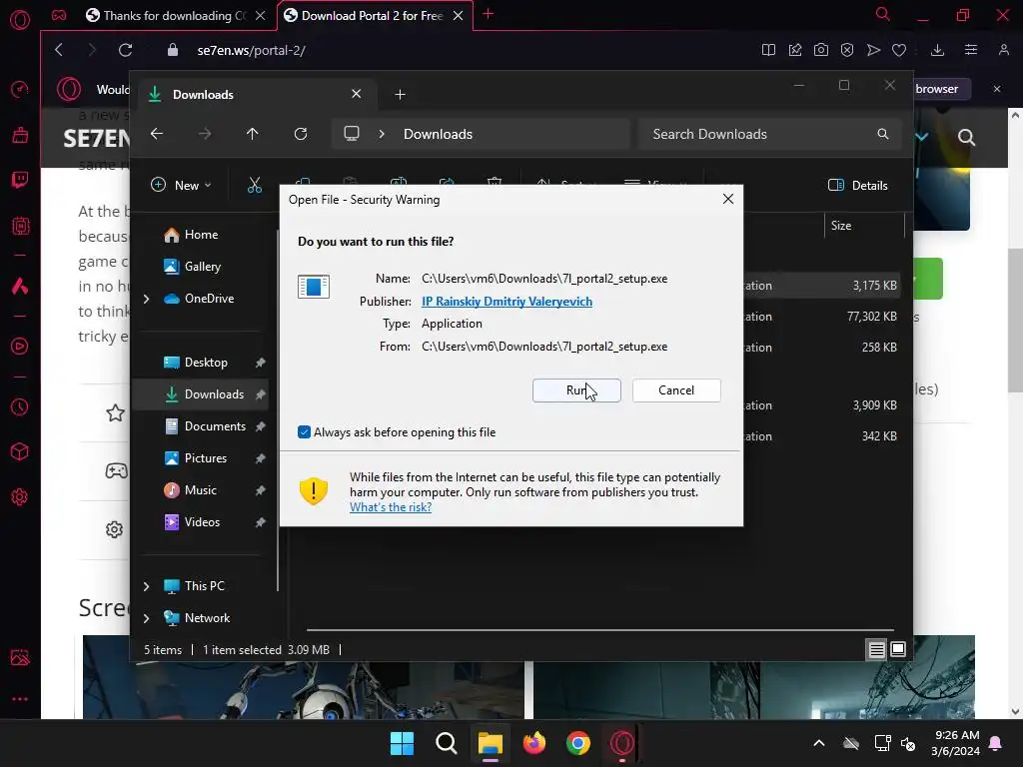This screenshot has width=1023, height=767.
Task: Open Windows Start menu
Action: click(x=402, y=743)
